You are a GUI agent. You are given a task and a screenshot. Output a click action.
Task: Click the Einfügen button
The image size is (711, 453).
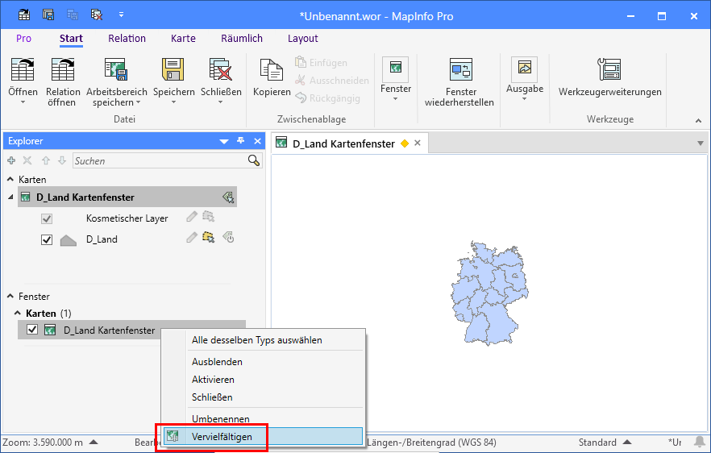coord(321,63)
